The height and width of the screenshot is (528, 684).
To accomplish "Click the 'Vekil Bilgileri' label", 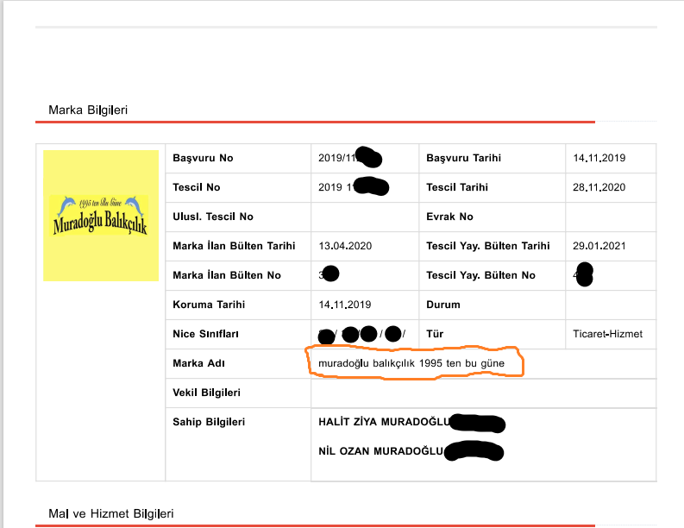I will (x=206, y=393).
